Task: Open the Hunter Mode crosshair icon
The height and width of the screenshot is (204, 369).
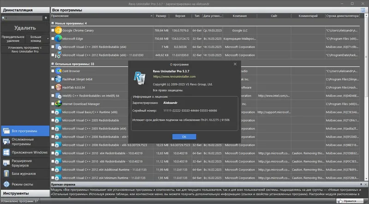Action: 6,184
